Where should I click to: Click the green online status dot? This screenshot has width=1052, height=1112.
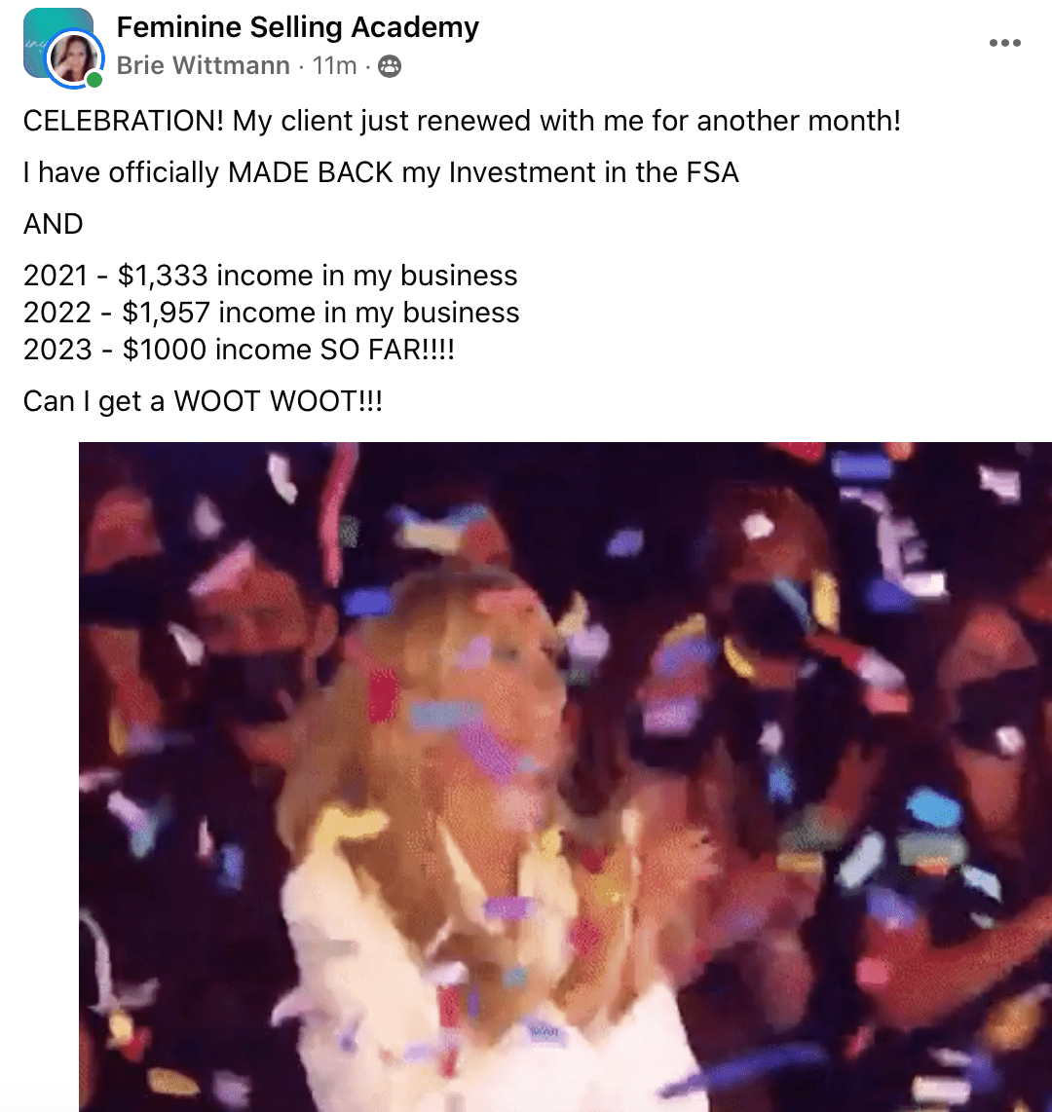(94, 80)
